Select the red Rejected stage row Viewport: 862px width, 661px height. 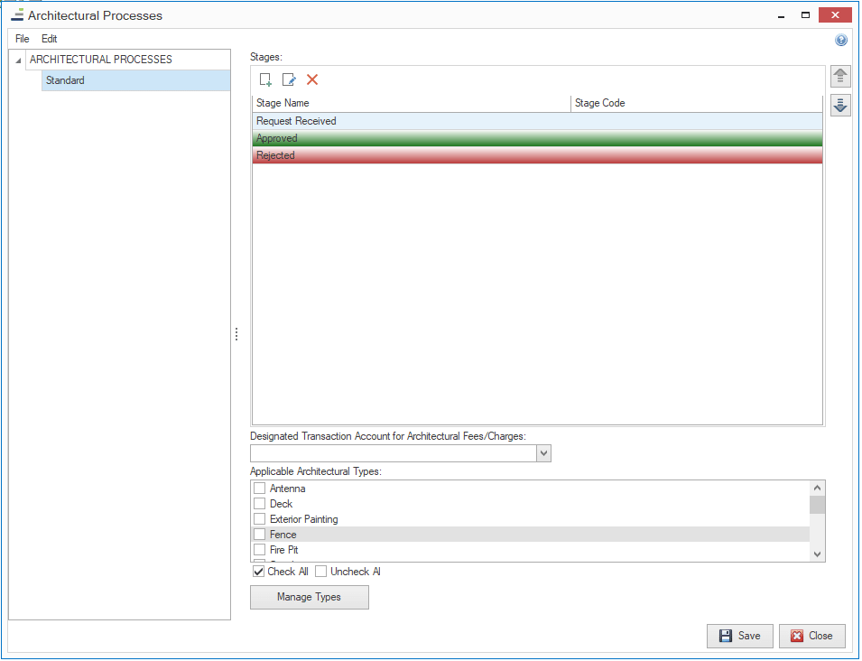(537, 155)
